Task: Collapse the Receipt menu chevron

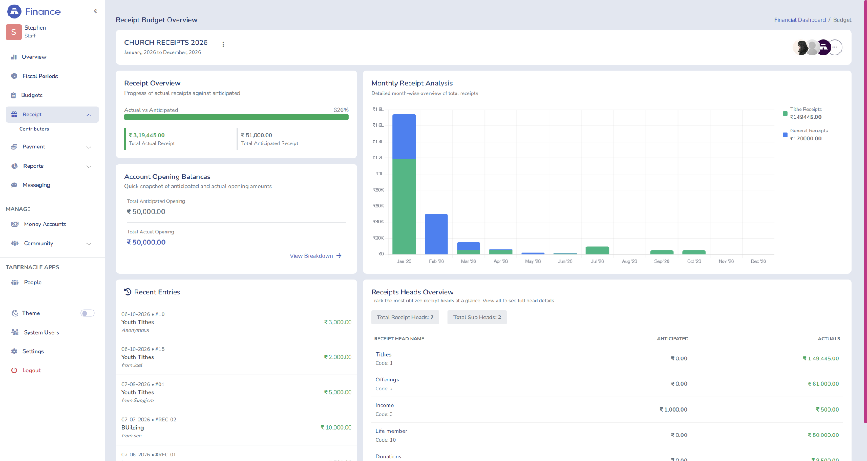Action: coord(88,115)
